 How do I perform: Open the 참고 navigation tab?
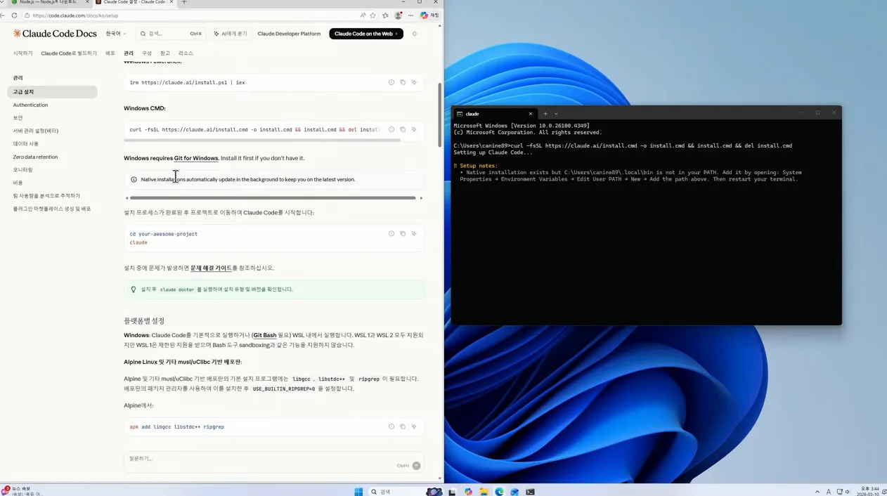[165, 53]
